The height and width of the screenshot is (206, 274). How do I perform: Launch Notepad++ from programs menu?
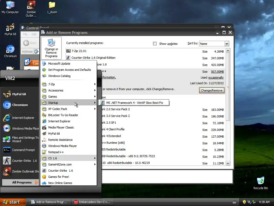coord(68,152)
